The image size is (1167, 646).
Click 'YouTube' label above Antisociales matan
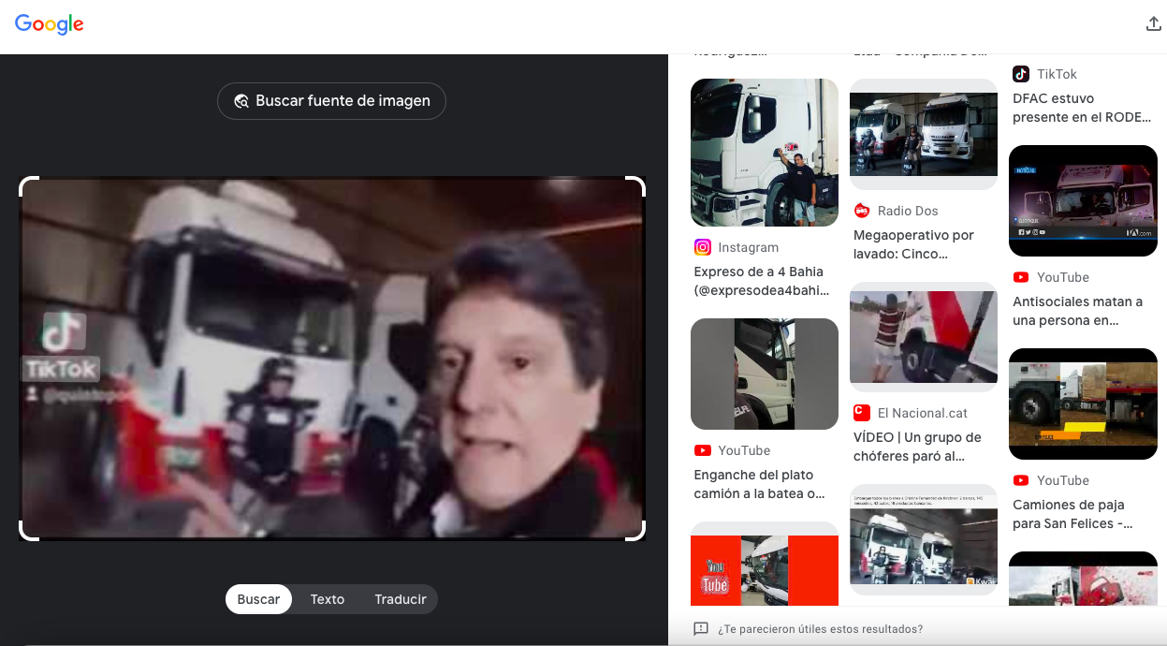pyautogui.click(x=1063, y=277)
